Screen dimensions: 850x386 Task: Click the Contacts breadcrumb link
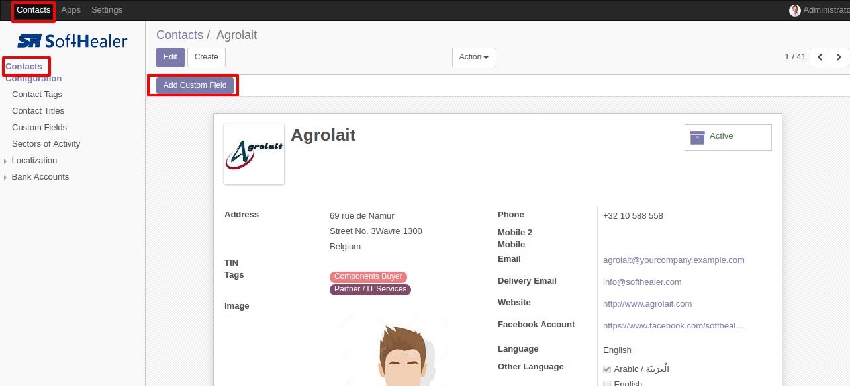tap(179, 35)
